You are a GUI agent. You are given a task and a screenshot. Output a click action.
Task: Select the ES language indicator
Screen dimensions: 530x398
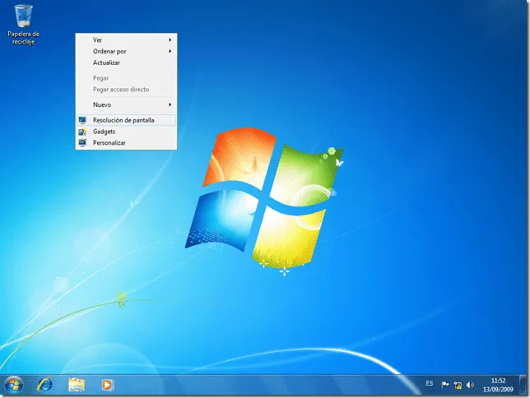point(430,383)
